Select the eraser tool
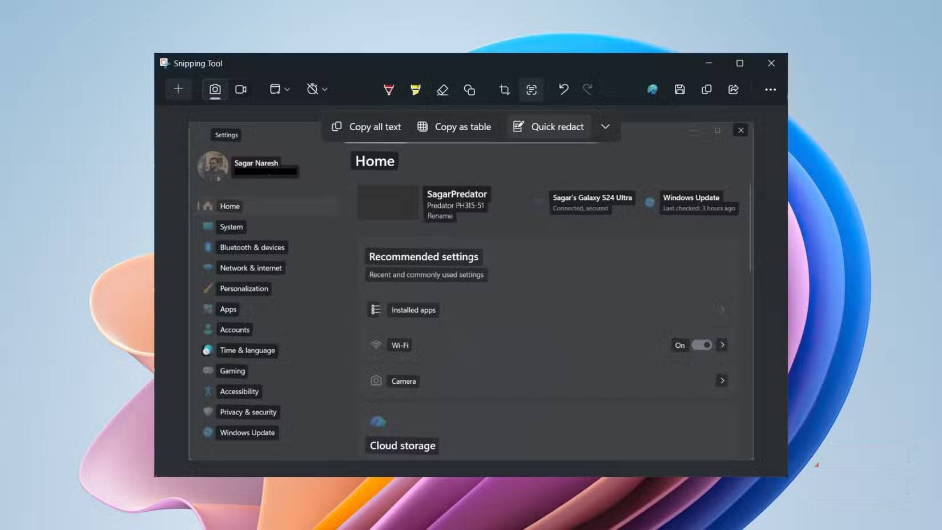 click(x=442, y=90)
